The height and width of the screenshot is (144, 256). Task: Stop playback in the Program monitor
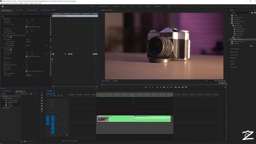tap(164, 87)
